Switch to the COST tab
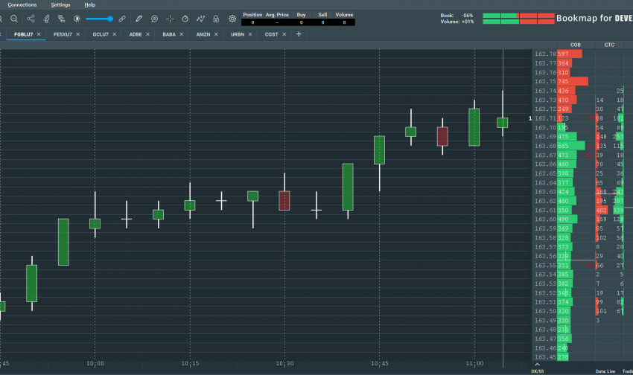The image size is (633, 375). tap(271, 35)
